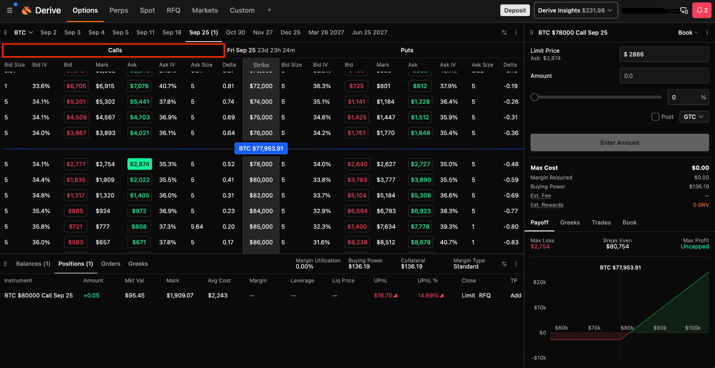Click the Derive logo icon

click(27, 10)
